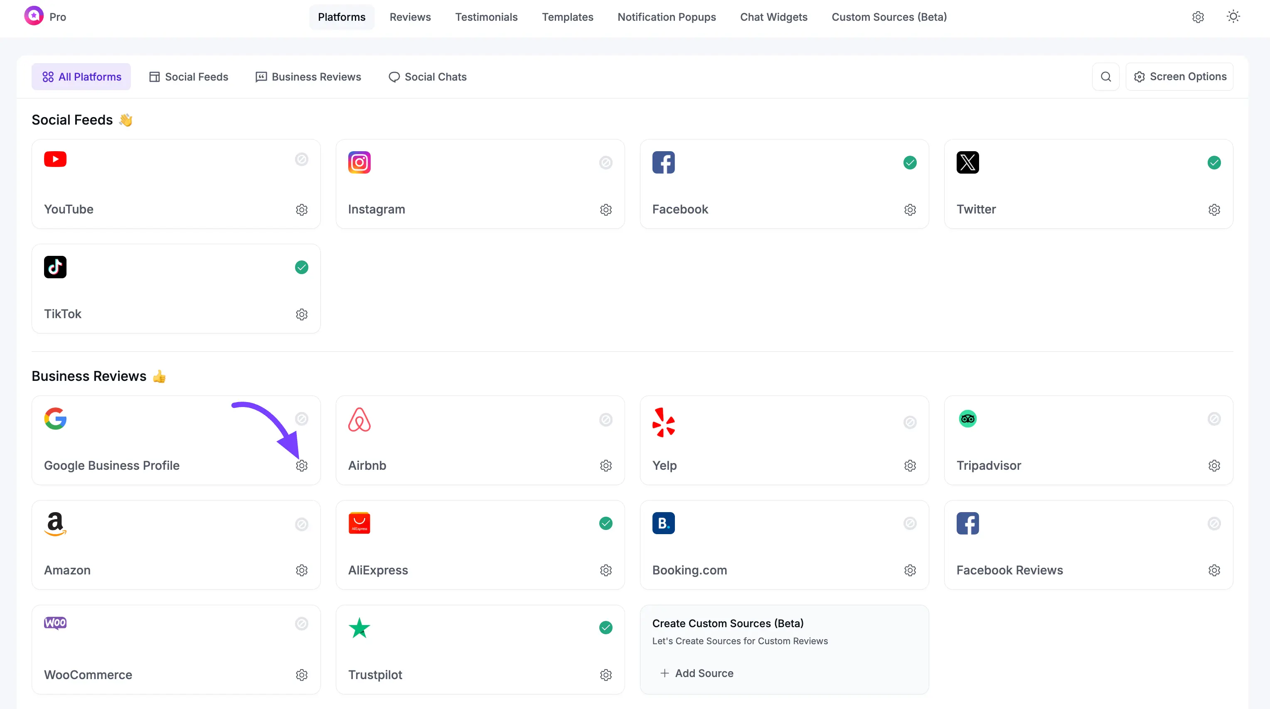Toggle dark mode with the sun icon
The image size is (1270, 709).
[1233, 16]
